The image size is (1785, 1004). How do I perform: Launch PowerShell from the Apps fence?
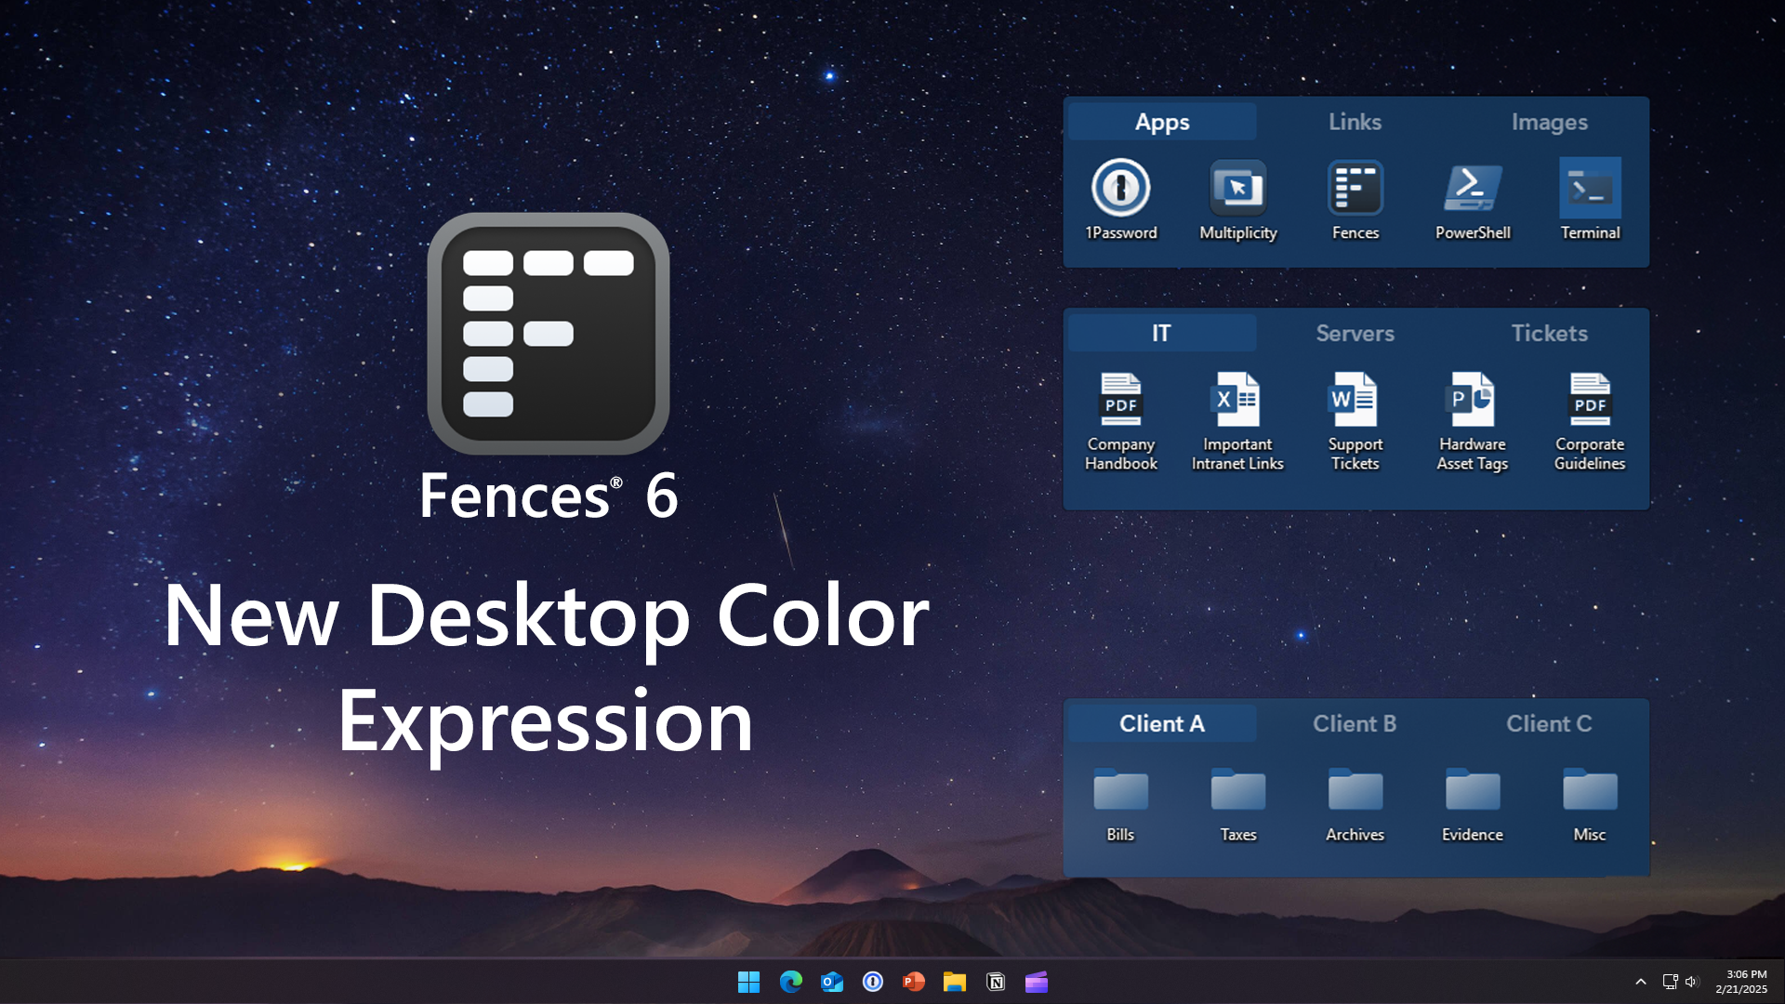tap(1472, 199)
